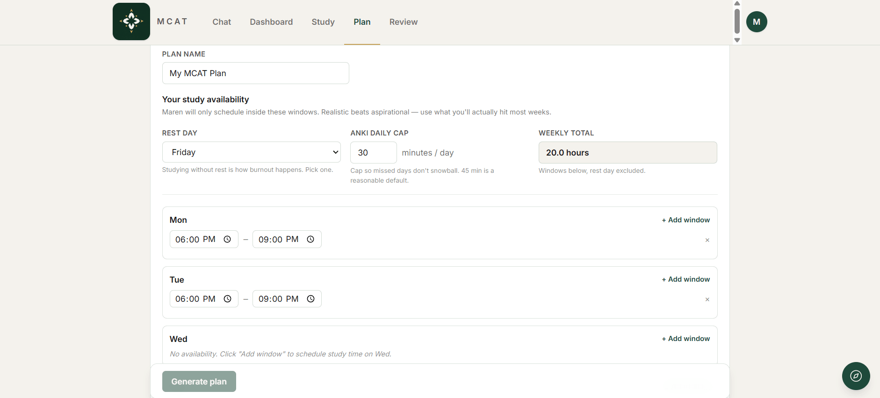Add a window to Mon
This screenshot has height=398, width=880.
[685, 220]
